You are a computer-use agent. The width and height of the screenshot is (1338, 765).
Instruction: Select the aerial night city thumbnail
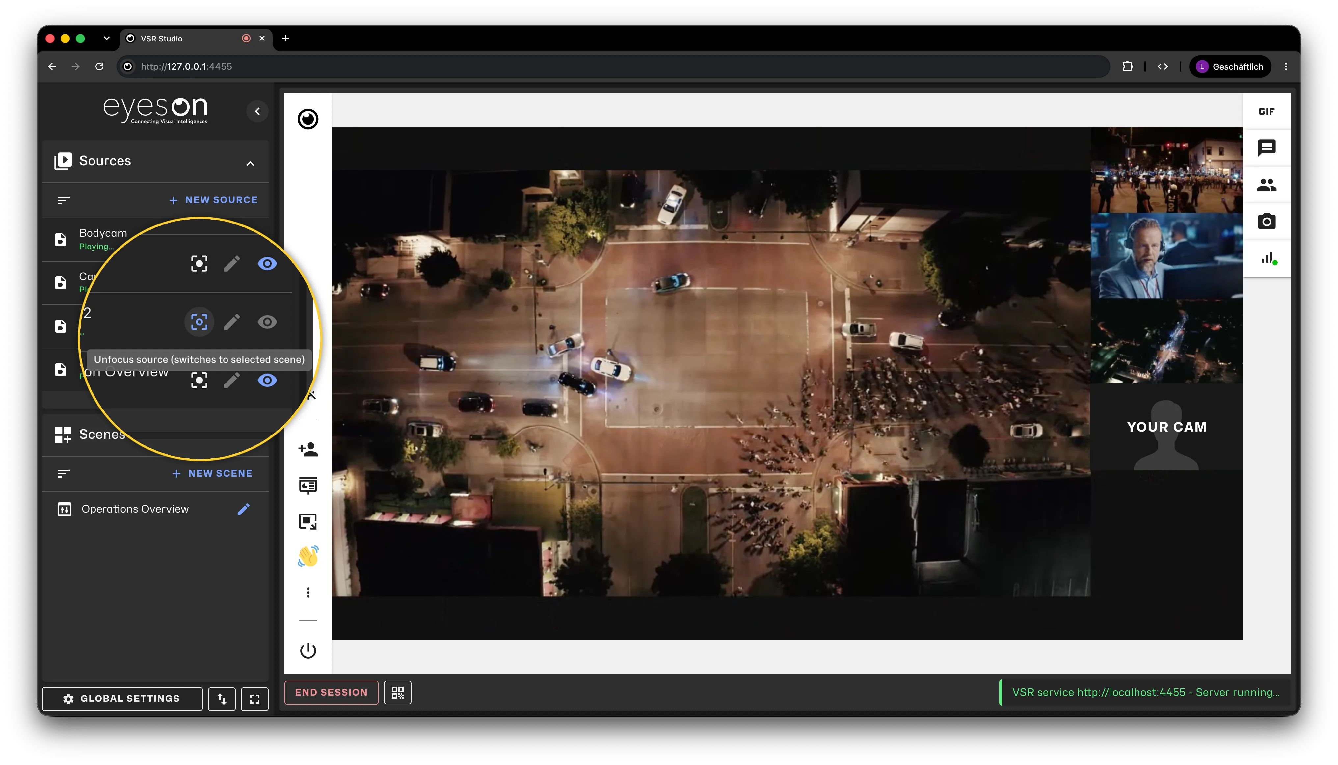1167,341
